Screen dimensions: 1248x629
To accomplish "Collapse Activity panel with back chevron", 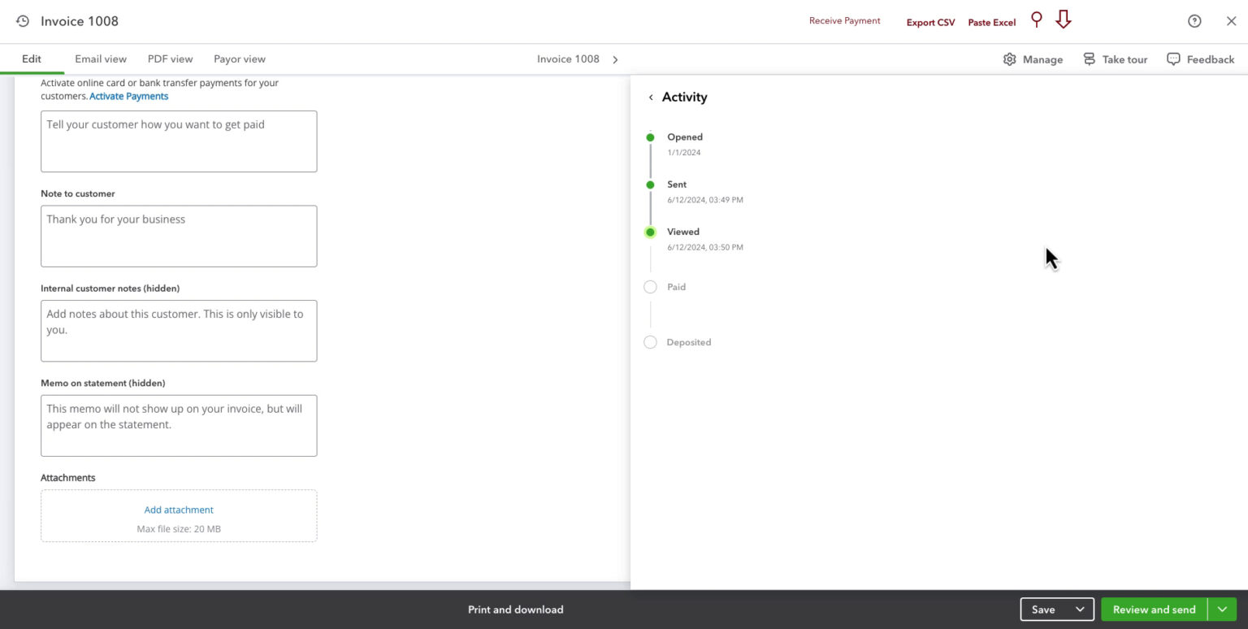I will (651, 98).
